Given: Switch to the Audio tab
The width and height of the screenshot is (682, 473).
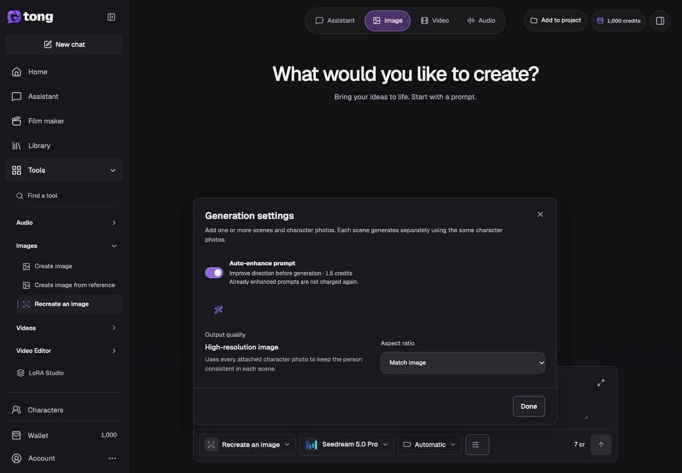Looking at the screenshot, I should (x=481, y=21).
